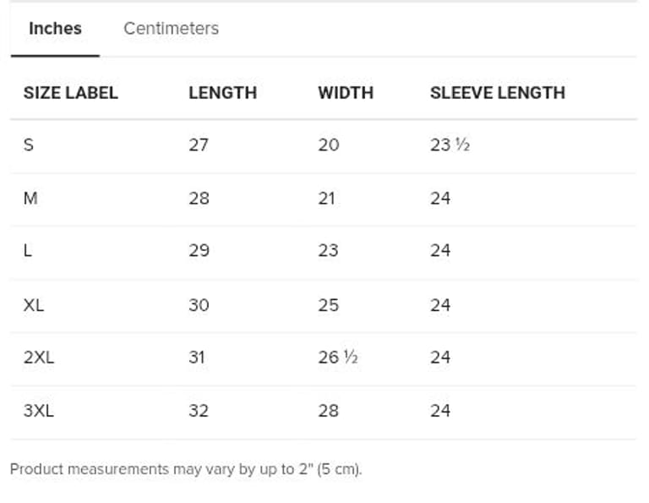Select the S size label row

[29, 145]
